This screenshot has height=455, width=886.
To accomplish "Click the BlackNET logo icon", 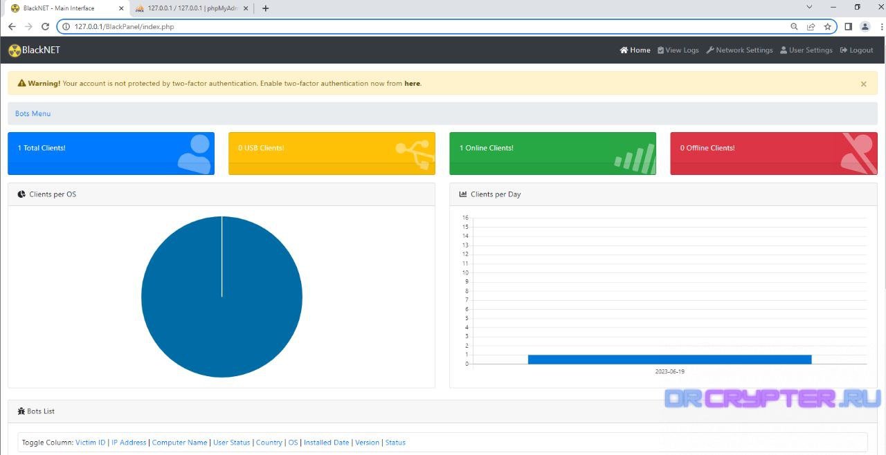I will 14,50.
